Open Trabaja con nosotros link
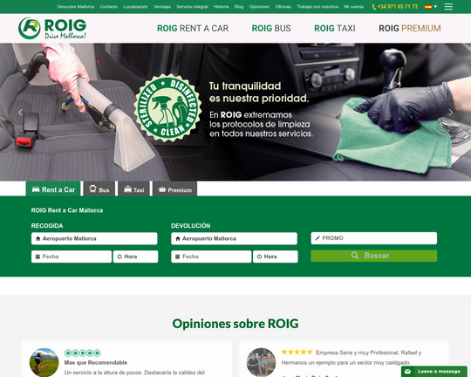Viewport: 471px width, 377px height. point(317,7)
